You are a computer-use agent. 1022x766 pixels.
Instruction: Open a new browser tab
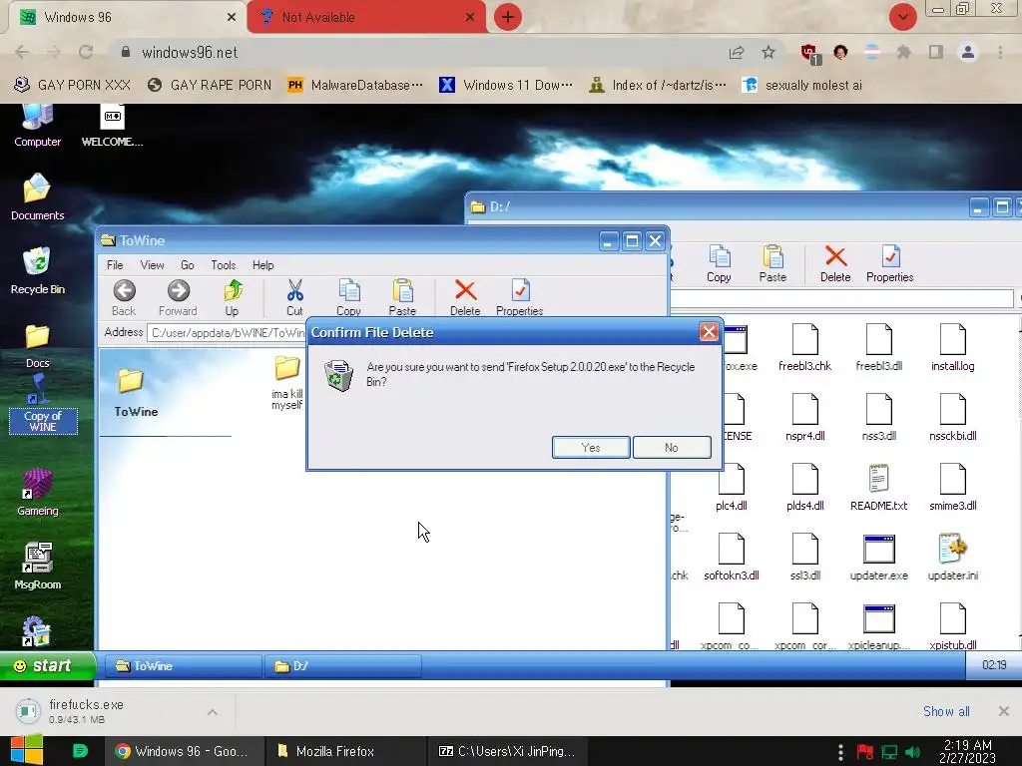coord(508,17)
